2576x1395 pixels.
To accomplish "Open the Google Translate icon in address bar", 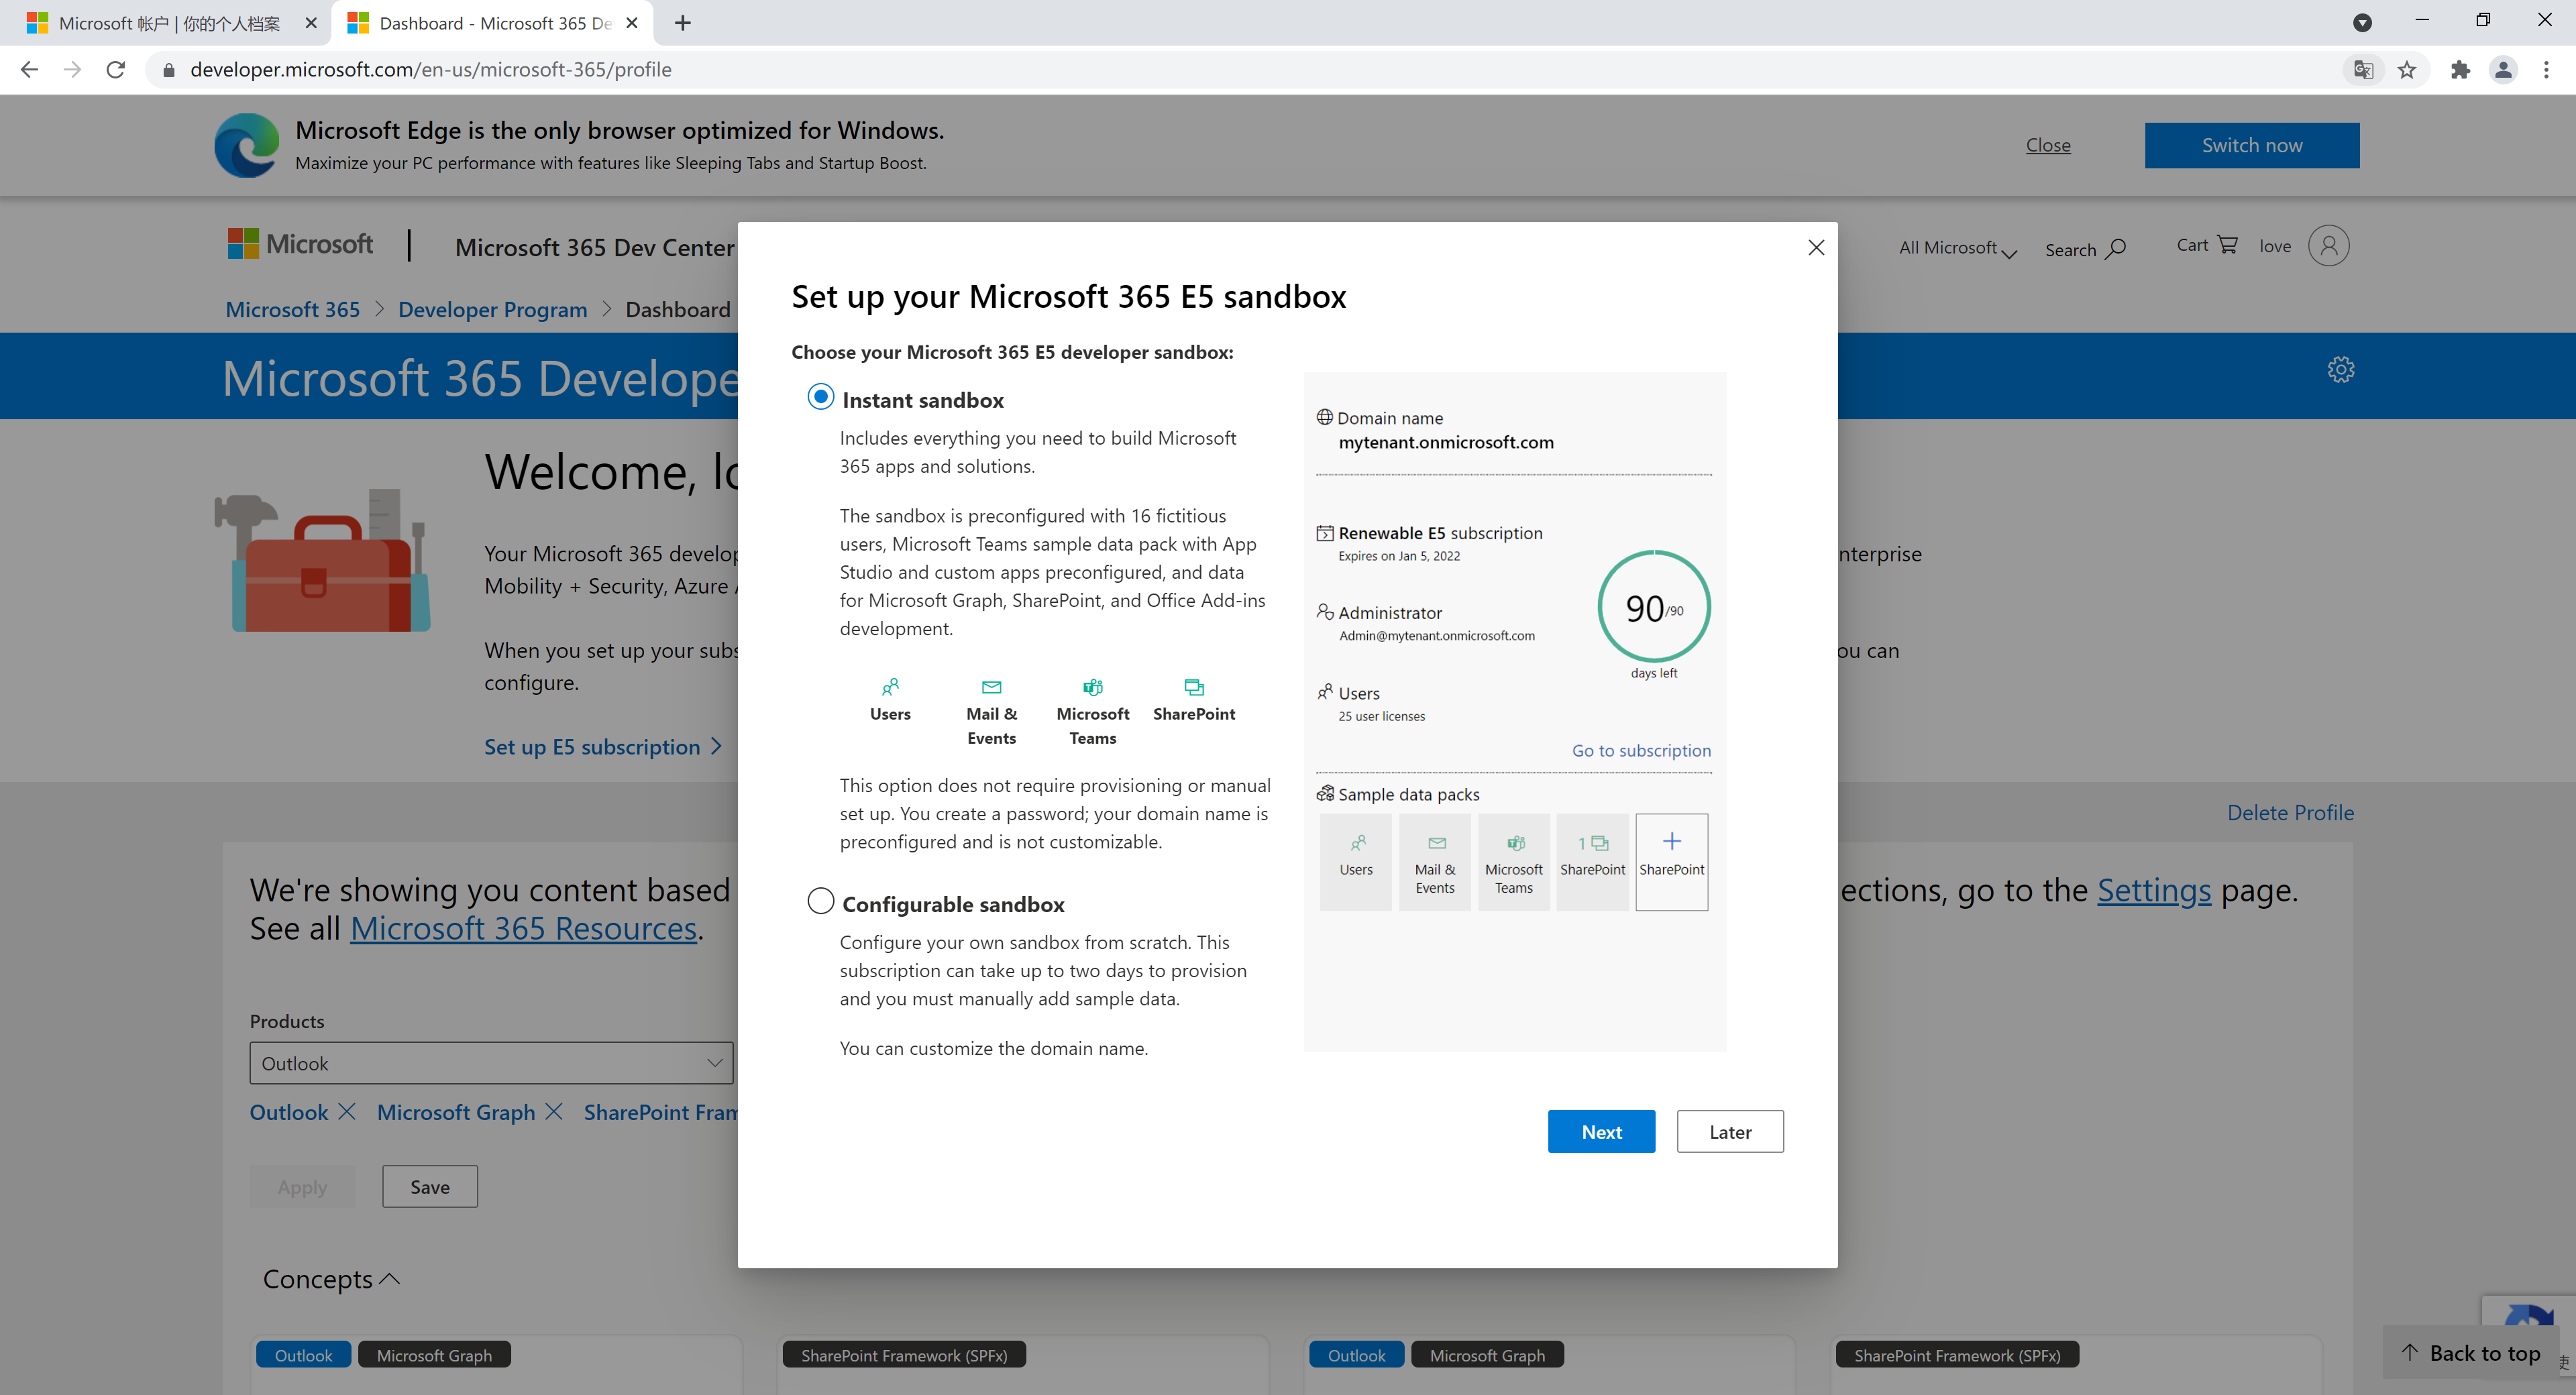I will pos(2363,69).
